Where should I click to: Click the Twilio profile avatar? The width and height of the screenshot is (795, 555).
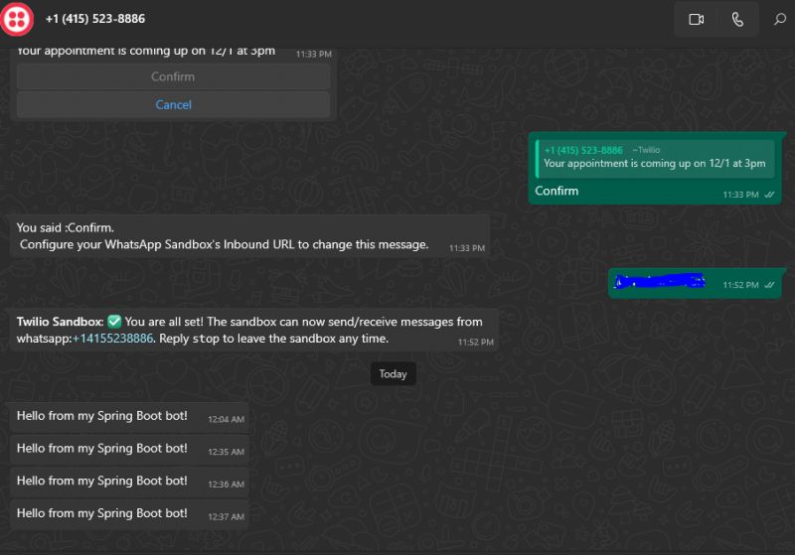(18, 19)
